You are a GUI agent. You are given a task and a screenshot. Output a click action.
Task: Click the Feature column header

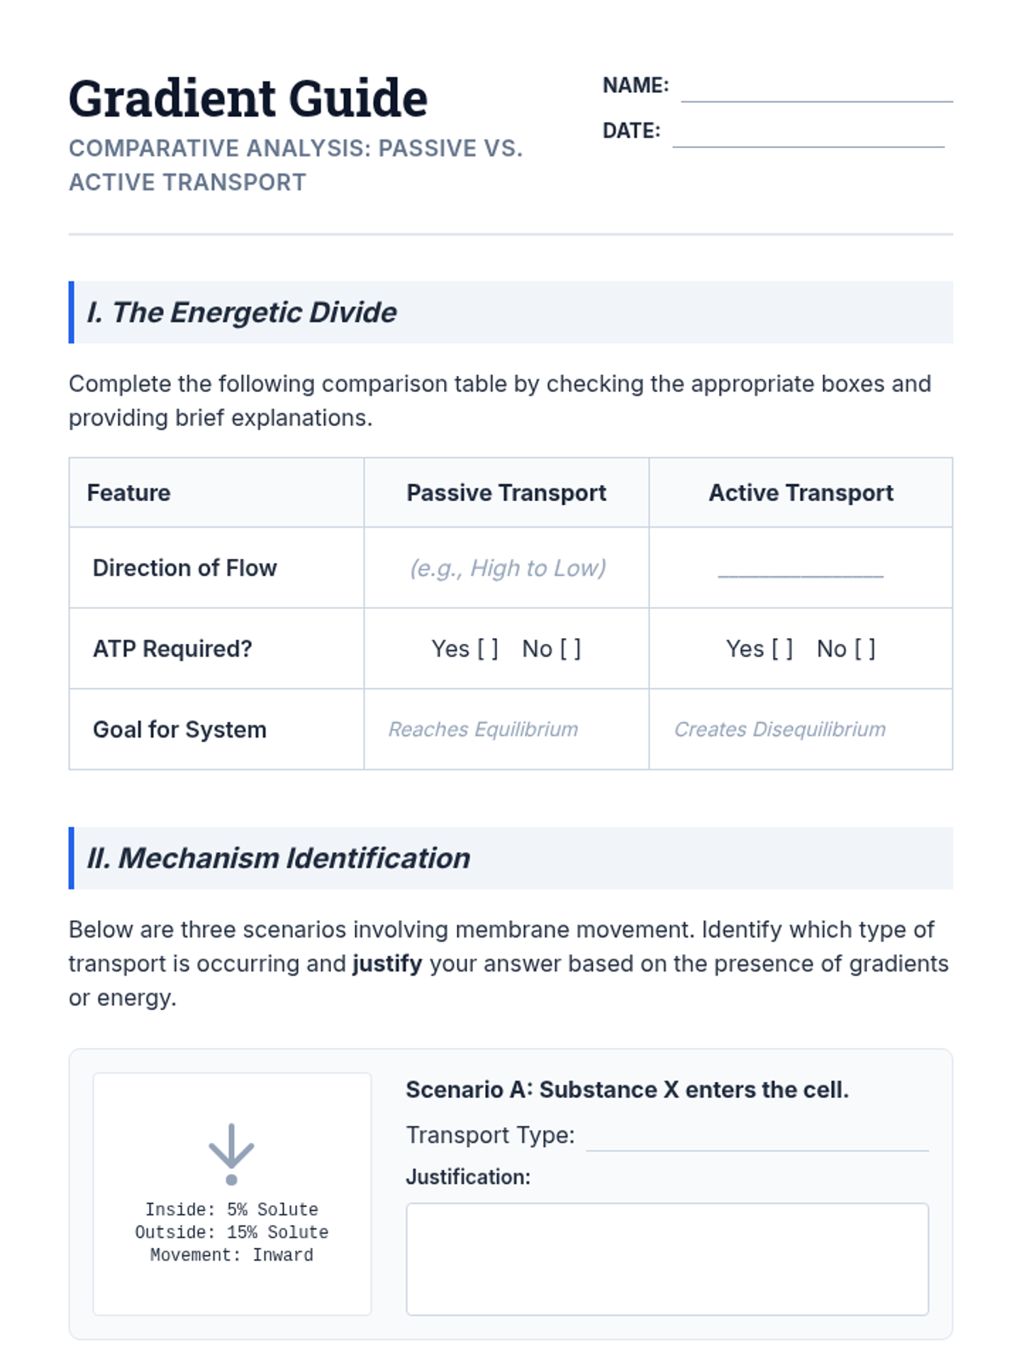tap(128, 493)
